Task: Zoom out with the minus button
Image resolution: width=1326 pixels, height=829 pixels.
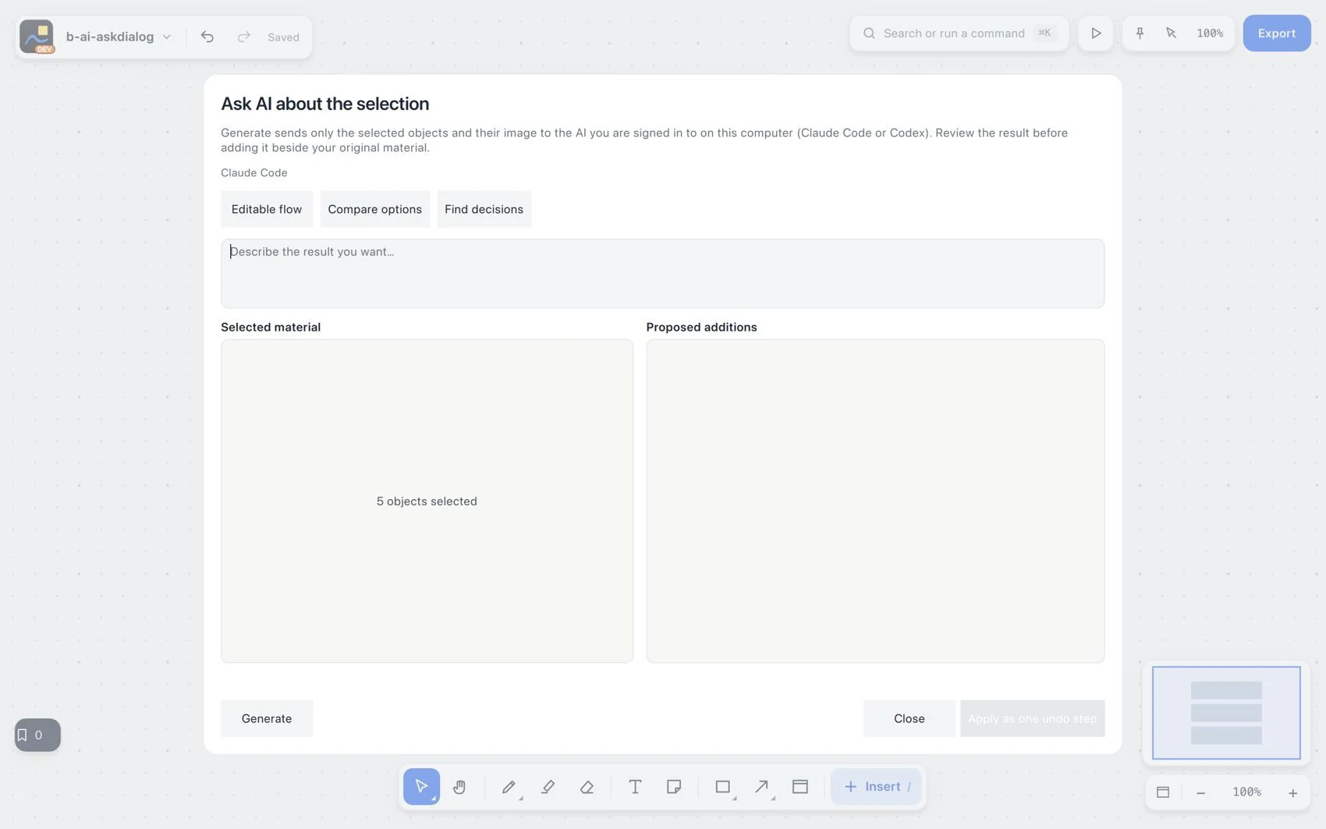Action: point(1200,792)
